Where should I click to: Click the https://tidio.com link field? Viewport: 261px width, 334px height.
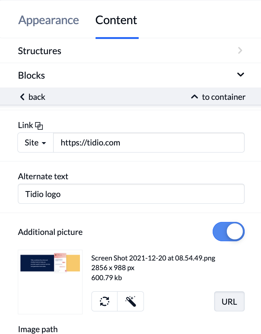149,143
